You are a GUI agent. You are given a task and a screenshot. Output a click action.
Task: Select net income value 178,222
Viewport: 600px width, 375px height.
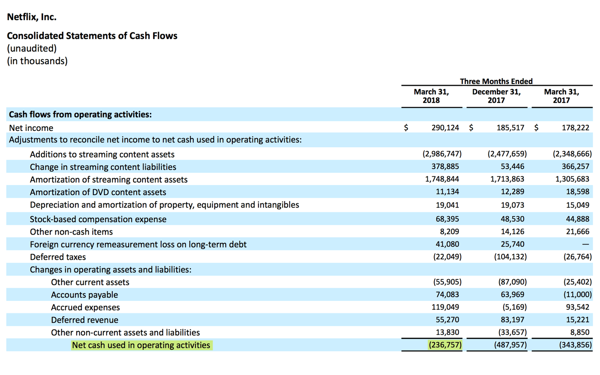click(576, 128)
